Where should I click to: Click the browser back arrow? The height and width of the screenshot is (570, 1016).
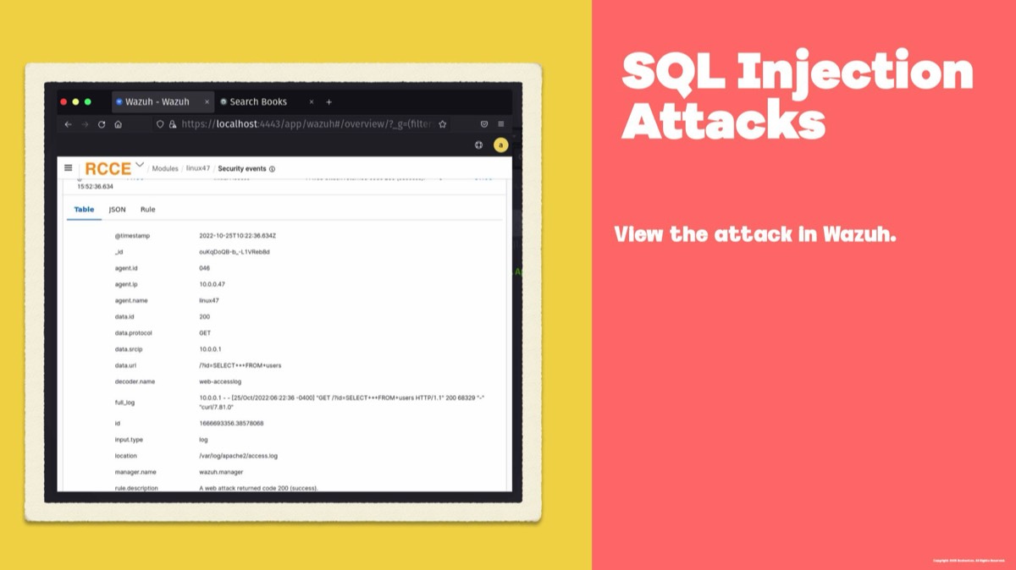click(69, 124)
